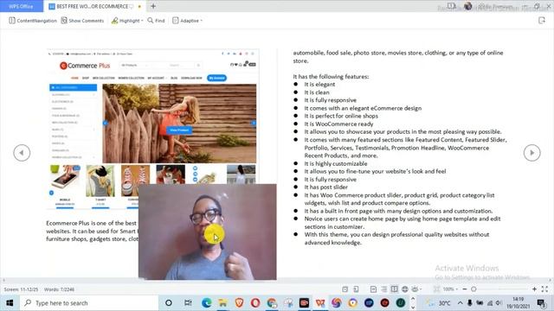Decrease zoom with minus button
The width and height of the screenshot is (554, 311).
(465, 289)
